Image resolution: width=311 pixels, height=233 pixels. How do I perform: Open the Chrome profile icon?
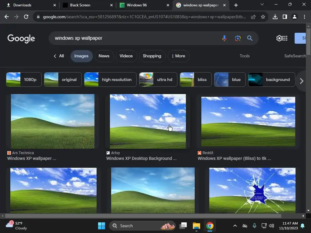pos(295,17)
